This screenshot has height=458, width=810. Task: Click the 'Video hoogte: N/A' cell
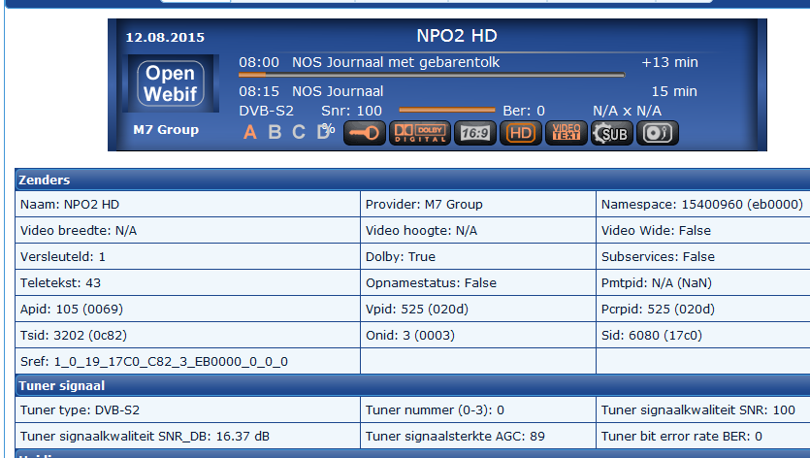coord(478,231)
